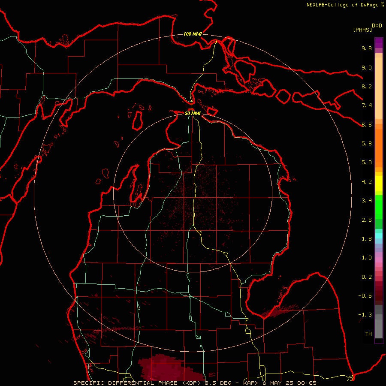
Task: Select the 2.6 legend value
Action: point(367,220)
